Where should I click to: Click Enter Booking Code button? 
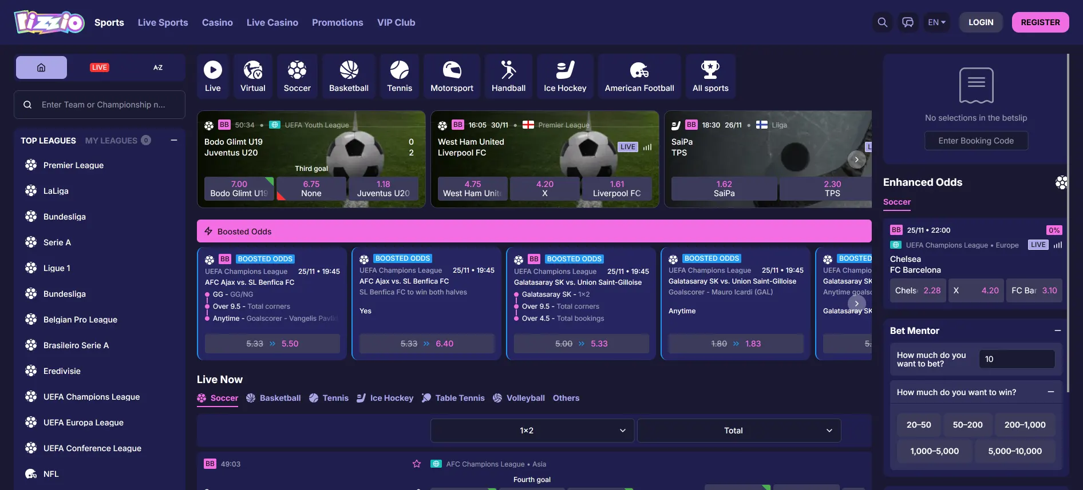[x=976, y=141]
